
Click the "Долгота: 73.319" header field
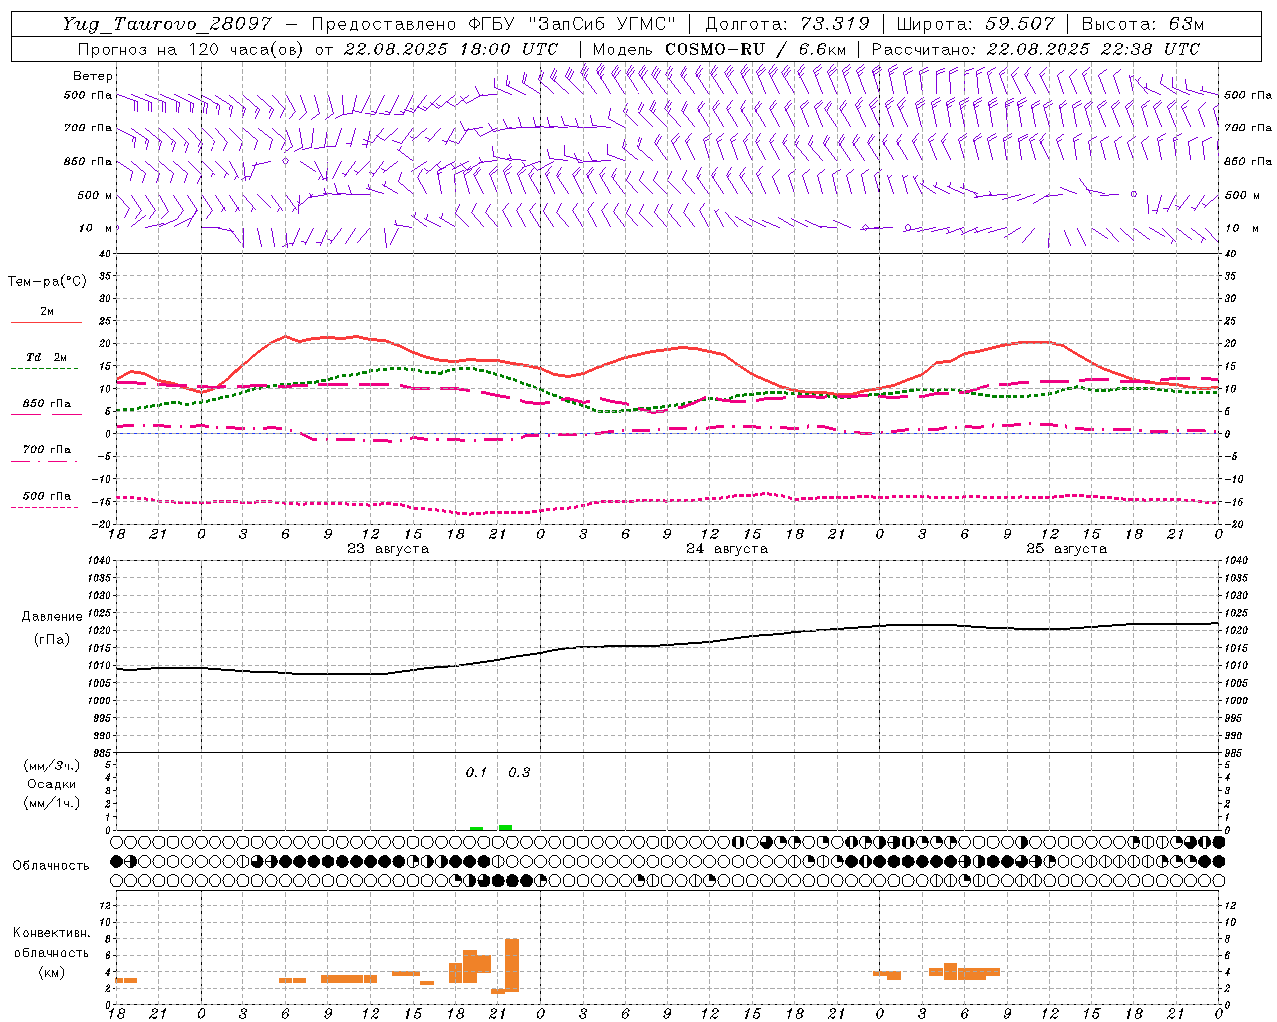pos(787,24)
